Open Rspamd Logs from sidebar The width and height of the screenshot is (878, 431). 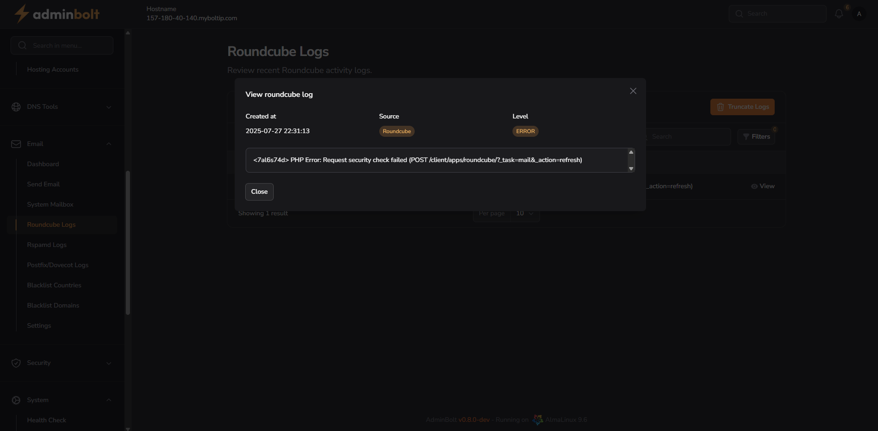(47, 245)
